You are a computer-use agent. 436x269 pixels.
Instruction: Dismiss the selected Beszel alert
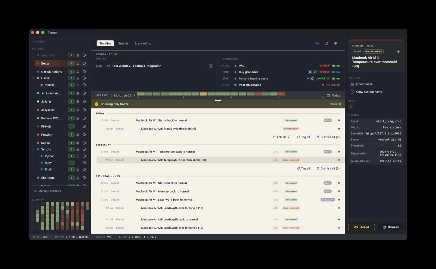tap(390, 227)
